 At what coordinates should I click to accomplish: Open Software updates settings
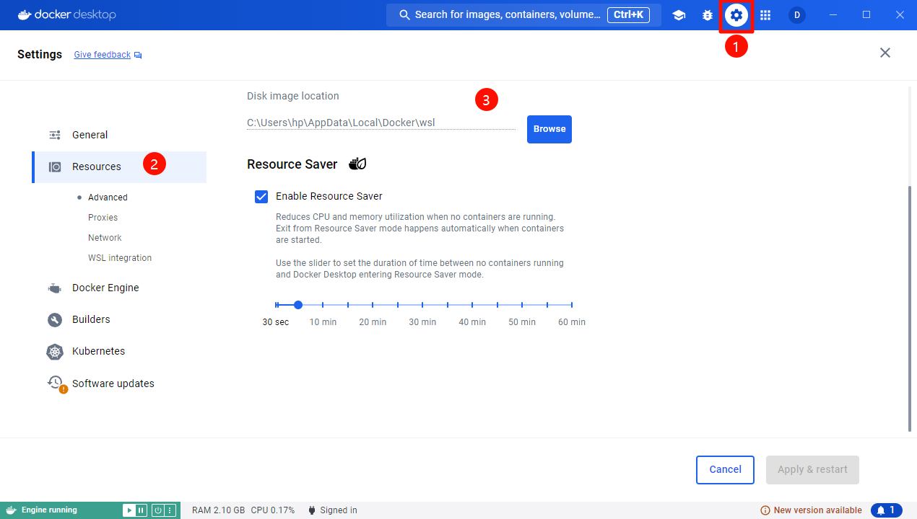(119, 383)
